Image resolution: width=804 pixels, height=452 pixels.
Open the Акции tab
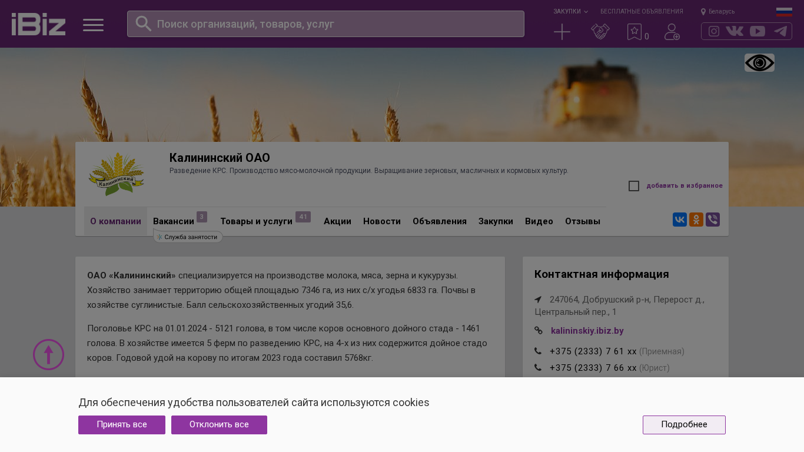pyautogui.click(x=337, y=221)
